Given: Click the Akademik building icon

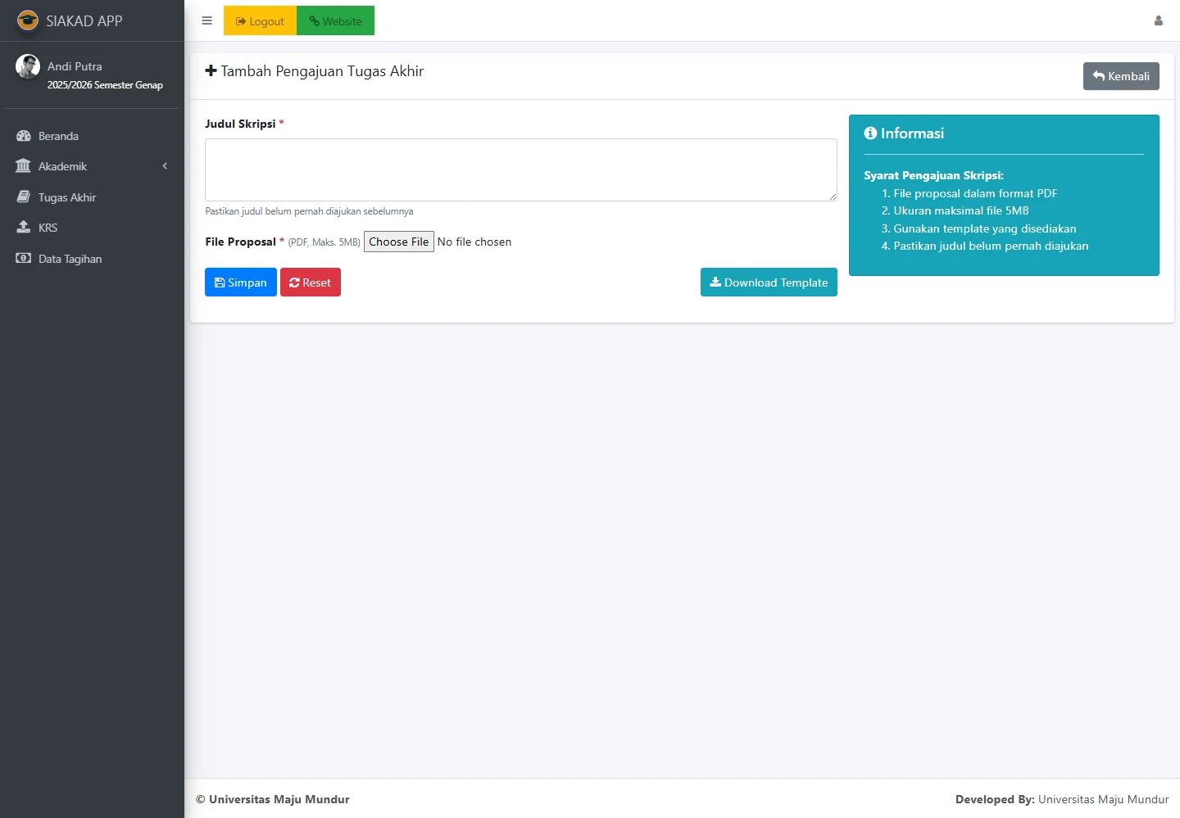Looking at the screenshot, I should pos(23,166).
